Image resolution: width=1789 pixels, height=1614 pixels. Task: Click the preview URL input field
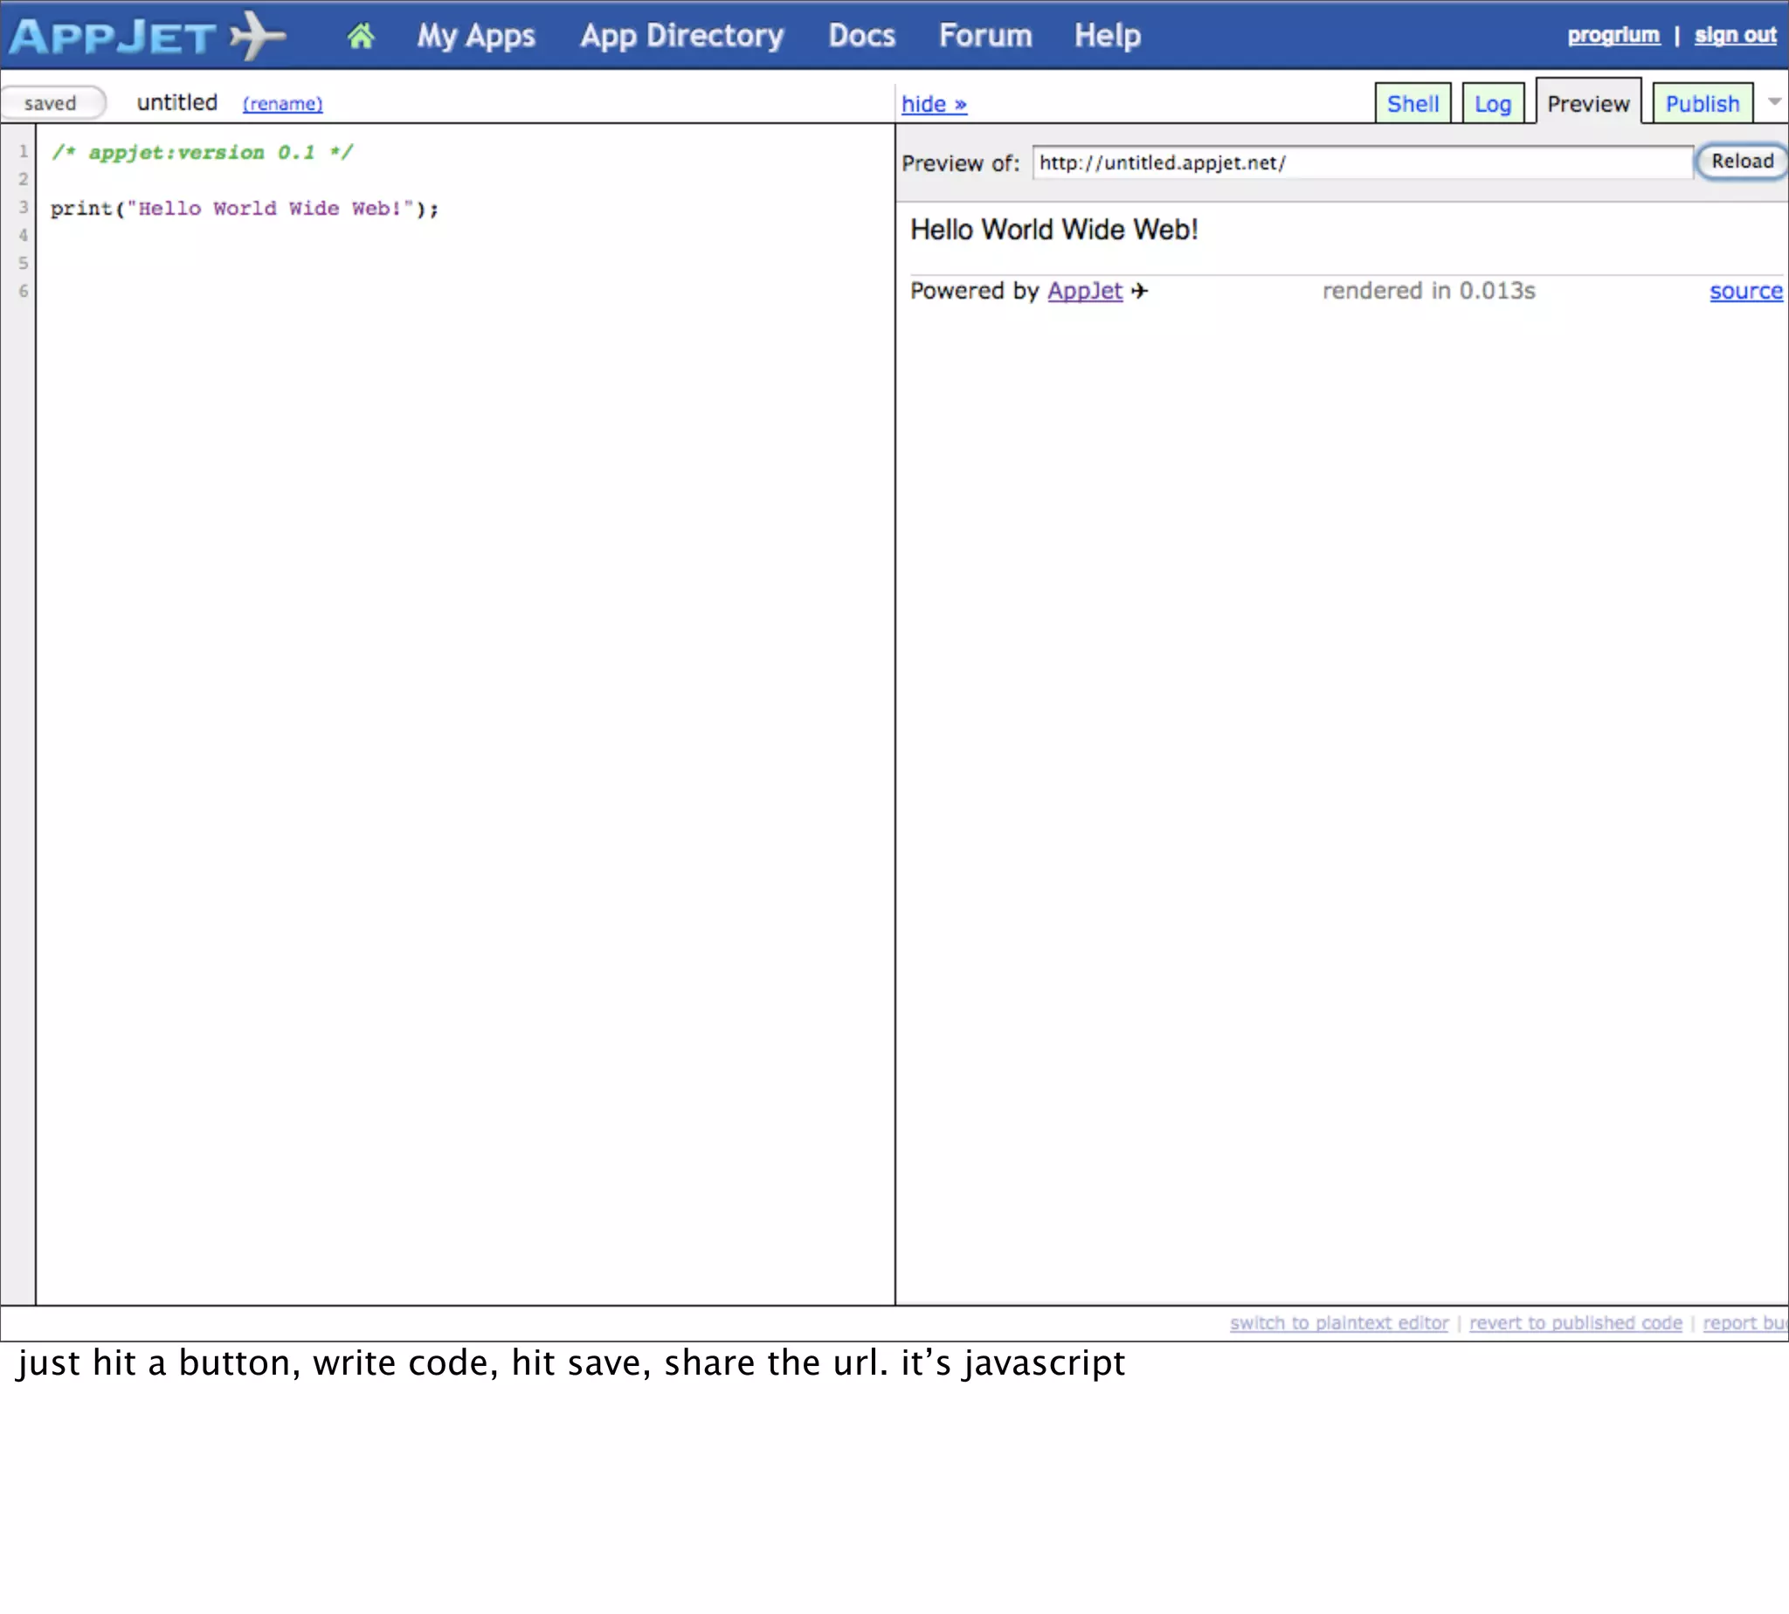click(x=1362, y=163)
